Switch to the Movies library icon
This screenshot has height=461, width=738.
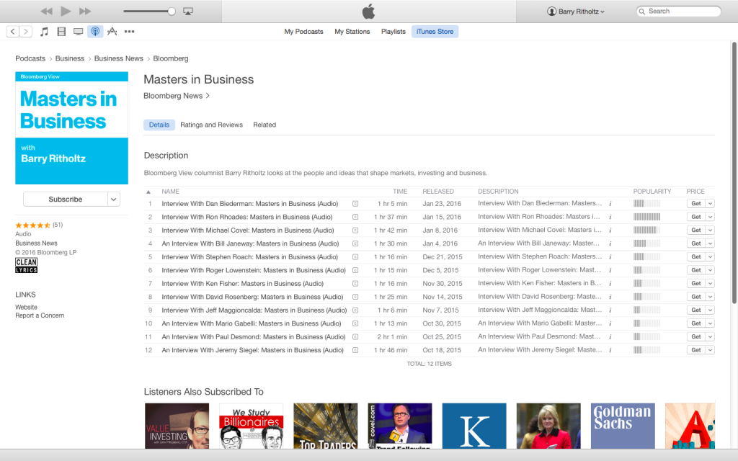click(x=61, y=32)
